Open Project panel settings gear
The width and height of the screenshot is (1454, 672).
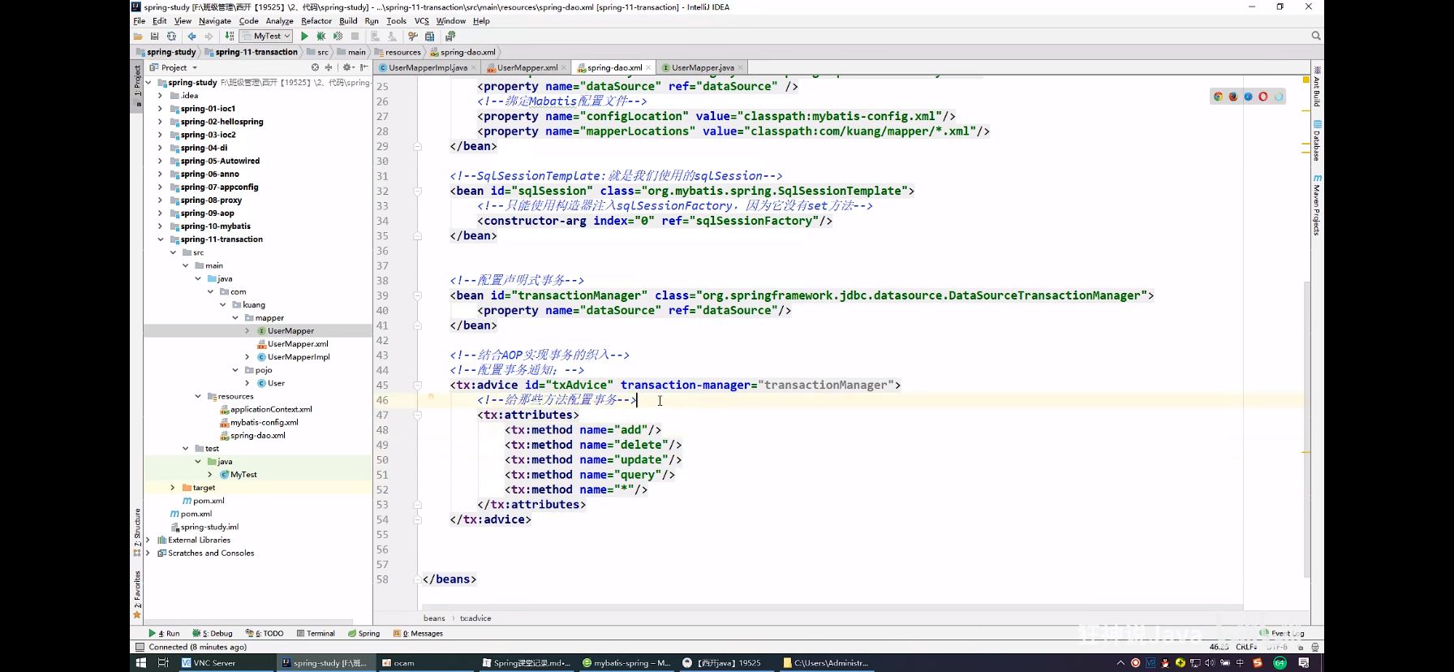[x=347, y=67]
